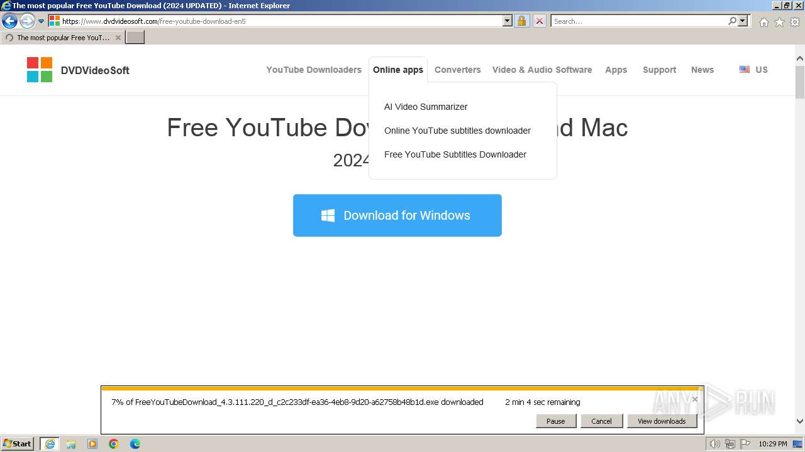Select the 'The most popular Free YouT...' tab
The image size is (805, 452).
(62, 38)
